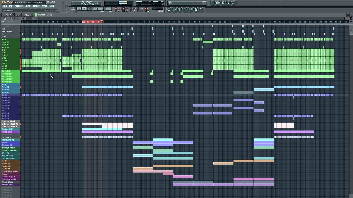The width and height of the screenshot is (353, 198).
Task: Click the question mark help button
Action: 201,9
